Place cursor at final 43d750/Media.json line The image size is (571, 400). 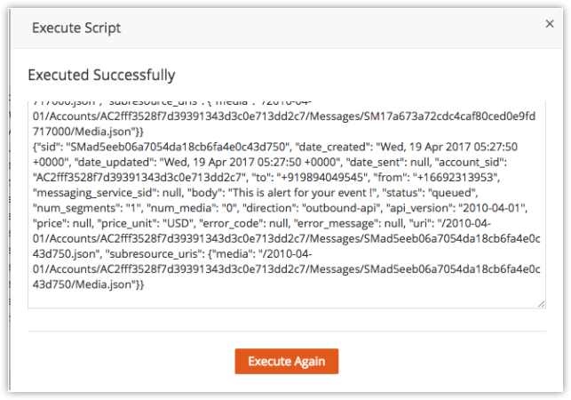click(x=88, y=284)
